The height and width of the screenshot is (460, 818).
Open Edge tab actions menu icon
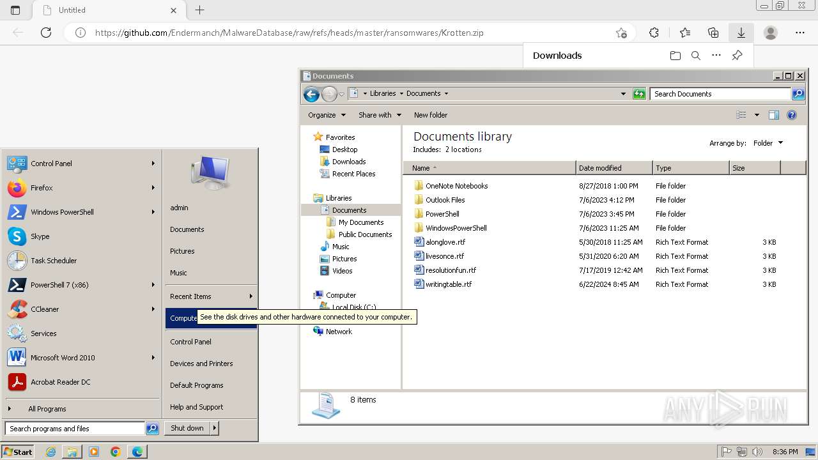tap(15, 10)
